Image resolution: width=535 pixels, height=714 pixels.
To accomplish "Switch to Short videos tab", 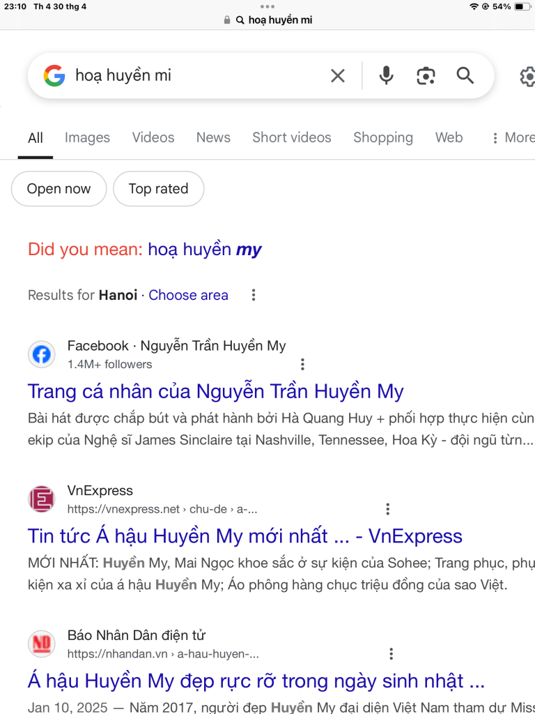I will click(x=292, y=137).
